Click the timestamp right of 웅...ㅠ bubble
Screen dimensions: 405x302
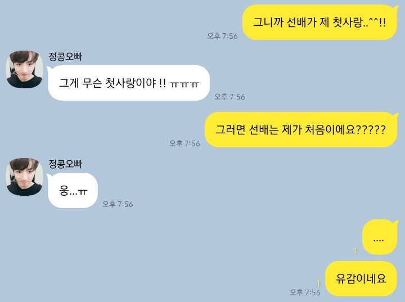pos(118,204)
